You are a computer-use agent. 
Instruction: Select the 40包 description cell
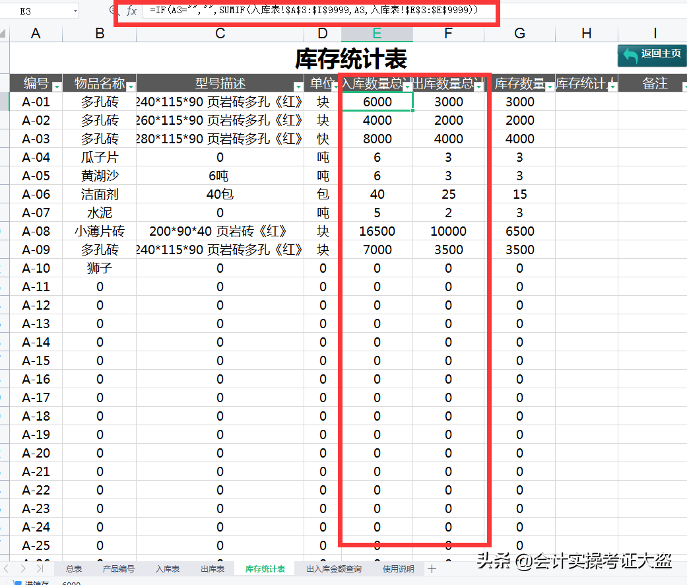tap(220, 194)
